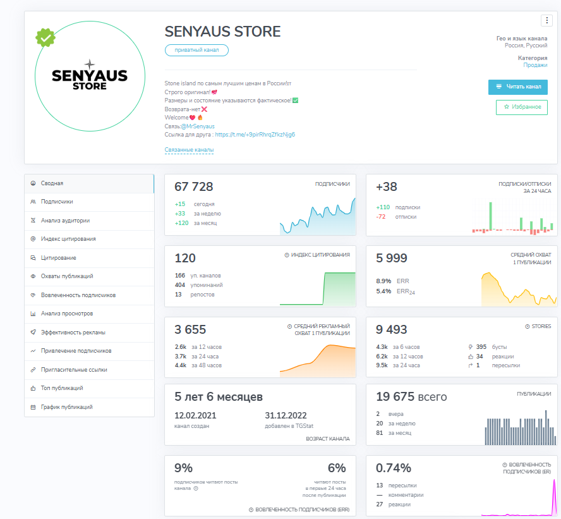561x519 pixels.
Task: Click the subscribers growth chart
Action: pyautogui.click(x=318, y=217)
